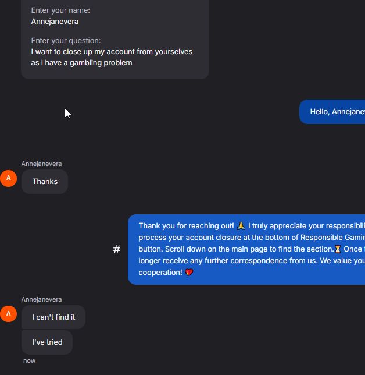Click the hourglass emoji in agent message

338,249
